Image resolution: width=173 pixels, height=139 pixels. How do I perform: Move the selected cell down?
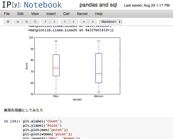coord(54,22)
